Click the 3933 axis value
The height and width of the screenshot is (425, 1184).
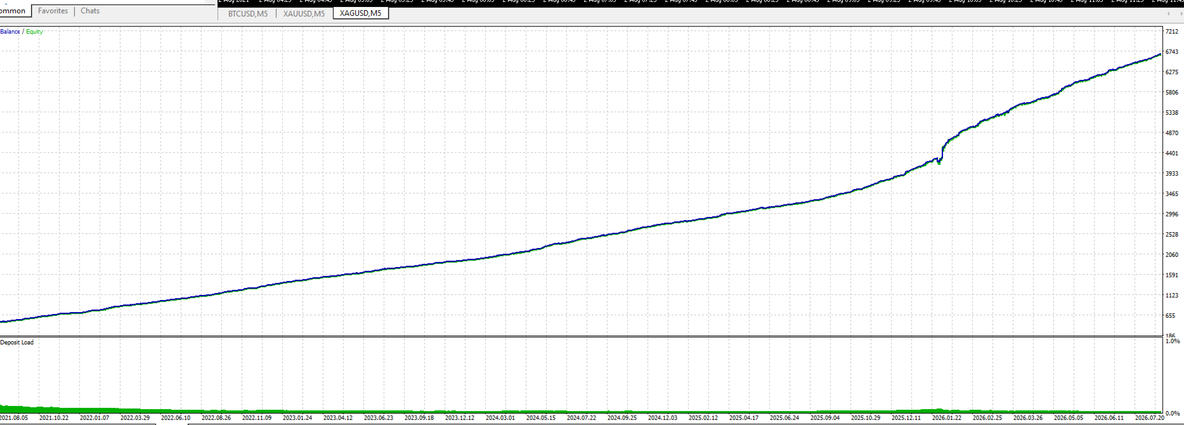tap(1172, 174)
